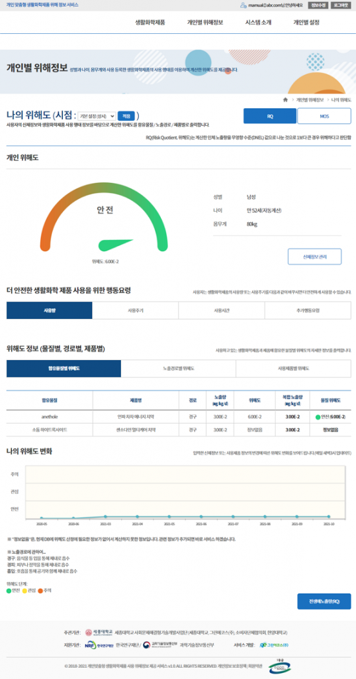
Task: Click the 80kg body weight value
Action: pyautogui.click(x=251, y=224)
